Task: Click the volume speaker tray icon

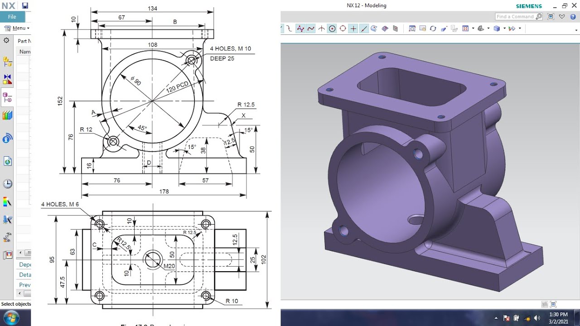Action: pyautogui.click(x=537, y=318)
